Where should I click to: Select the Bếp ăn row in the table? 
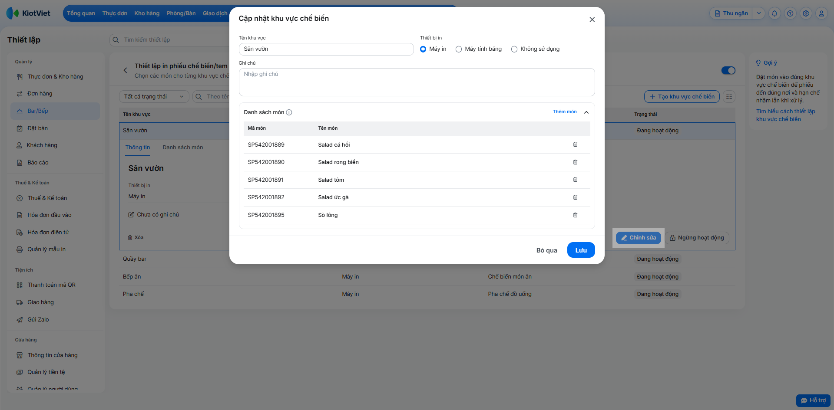point(427,277)
